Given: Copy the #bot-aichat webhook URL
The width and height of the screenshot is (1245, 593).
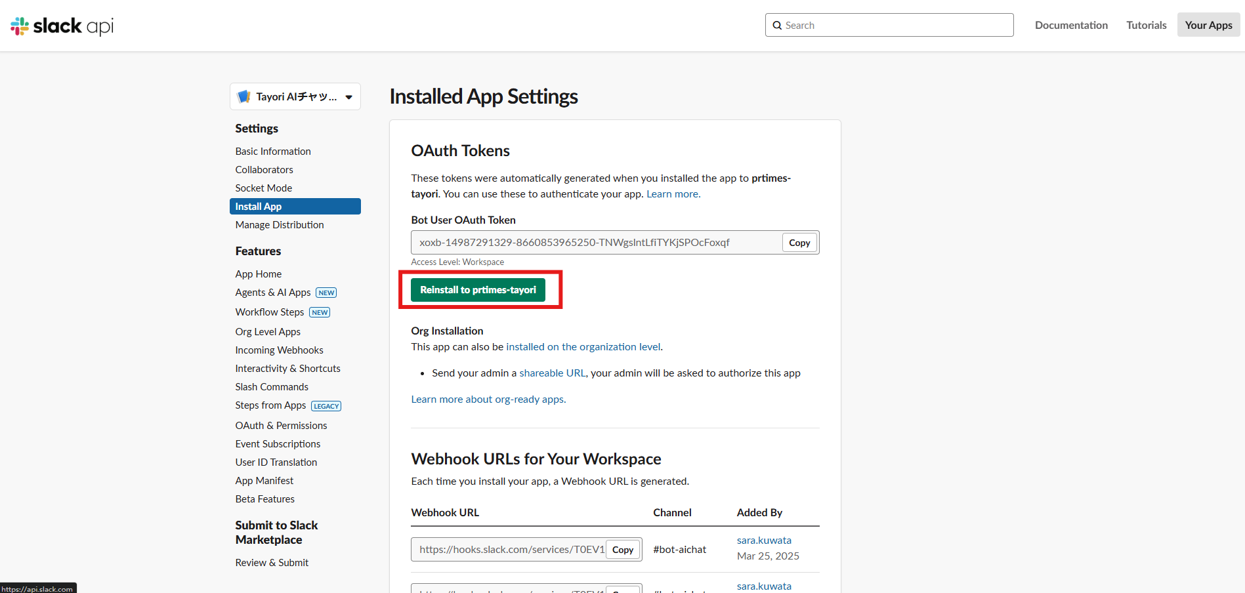Looking at the screenshot, I should [622, 550].
